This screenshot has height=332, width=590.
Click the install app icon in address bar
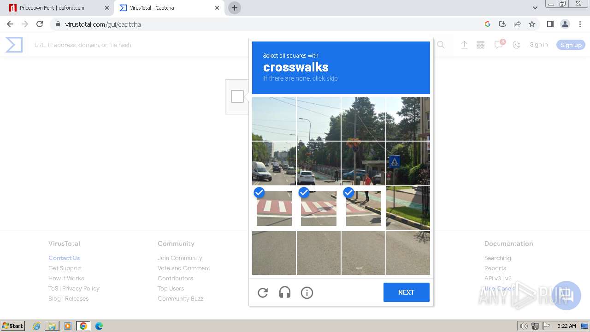[x=502, y=24]
